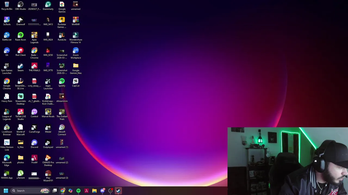The height and width of the screenshot is (195, 348).
Task: Select the unnamed (2) image file
Action: (62, 159)
